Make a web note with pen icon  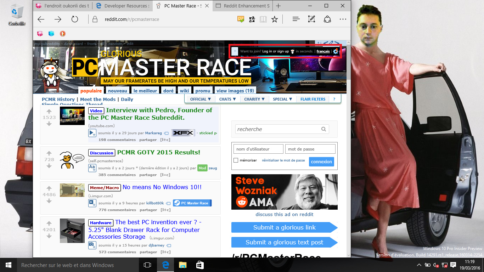pyautogui.click(x=312, y=19)
